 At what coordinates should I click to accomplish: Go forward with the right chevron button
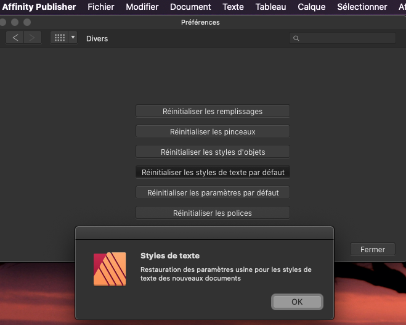point(33,38)
